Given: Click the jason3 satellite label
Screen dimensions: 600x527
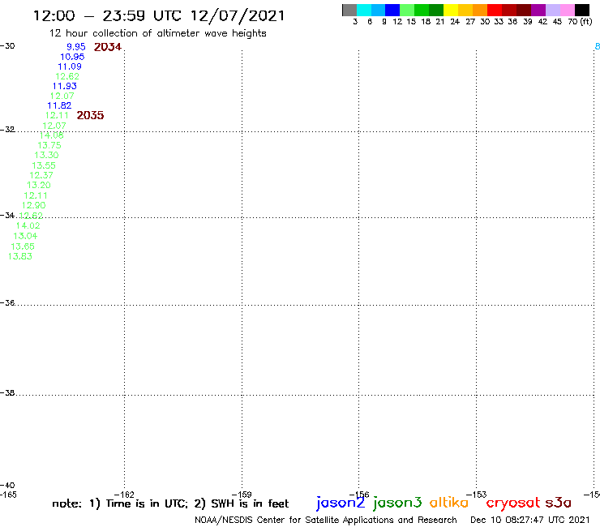Looking at the screenshot, I should tap(397, 503).
